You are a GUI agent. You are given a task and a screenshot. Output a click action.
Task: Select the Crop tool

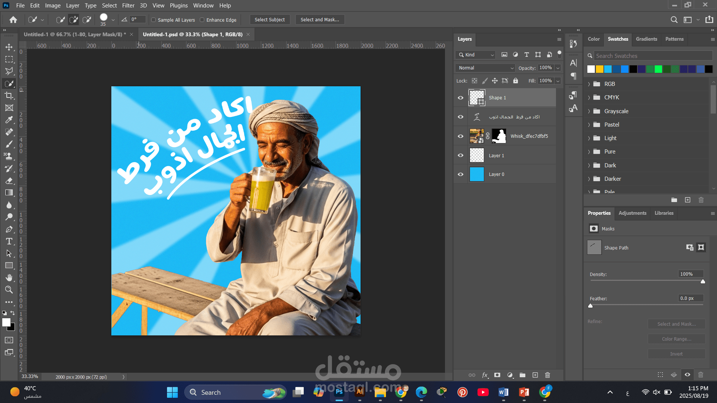pyautogui.click(x=9, y=96)
